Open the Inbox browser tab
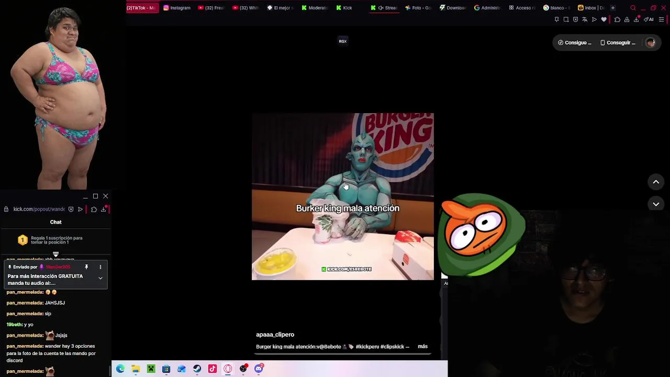 591,8
